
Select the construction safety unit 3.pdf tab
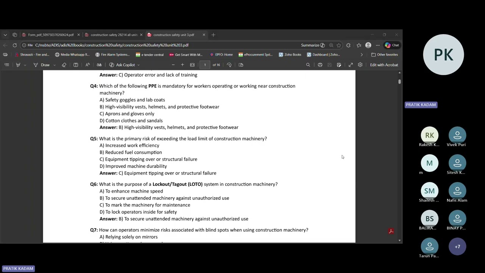[x=174, y=35]
